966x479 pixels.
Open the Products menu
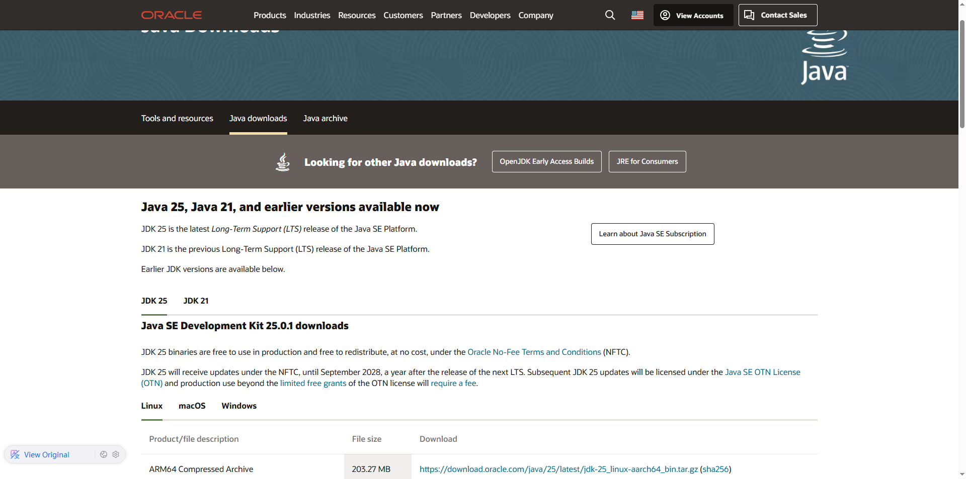(270, 15)
